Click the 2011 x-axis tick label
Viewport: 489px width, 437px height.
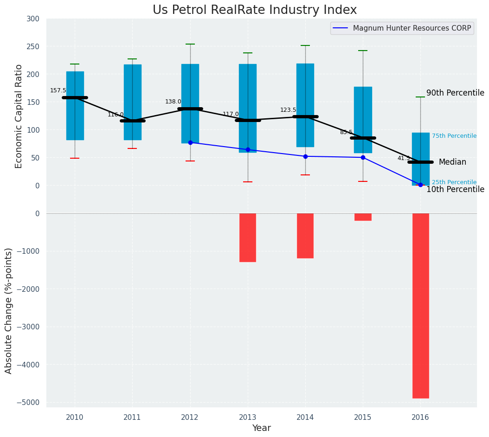tap(132, 418)
